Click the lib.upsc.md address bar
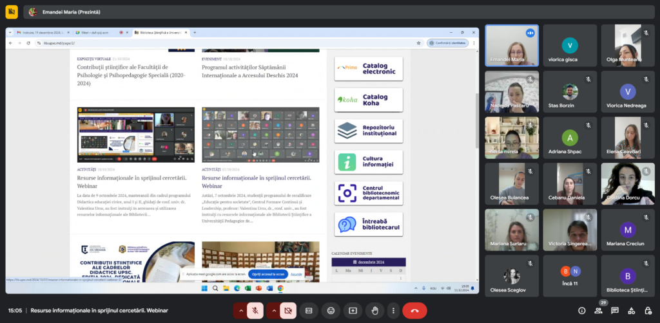 pos(229,43)
